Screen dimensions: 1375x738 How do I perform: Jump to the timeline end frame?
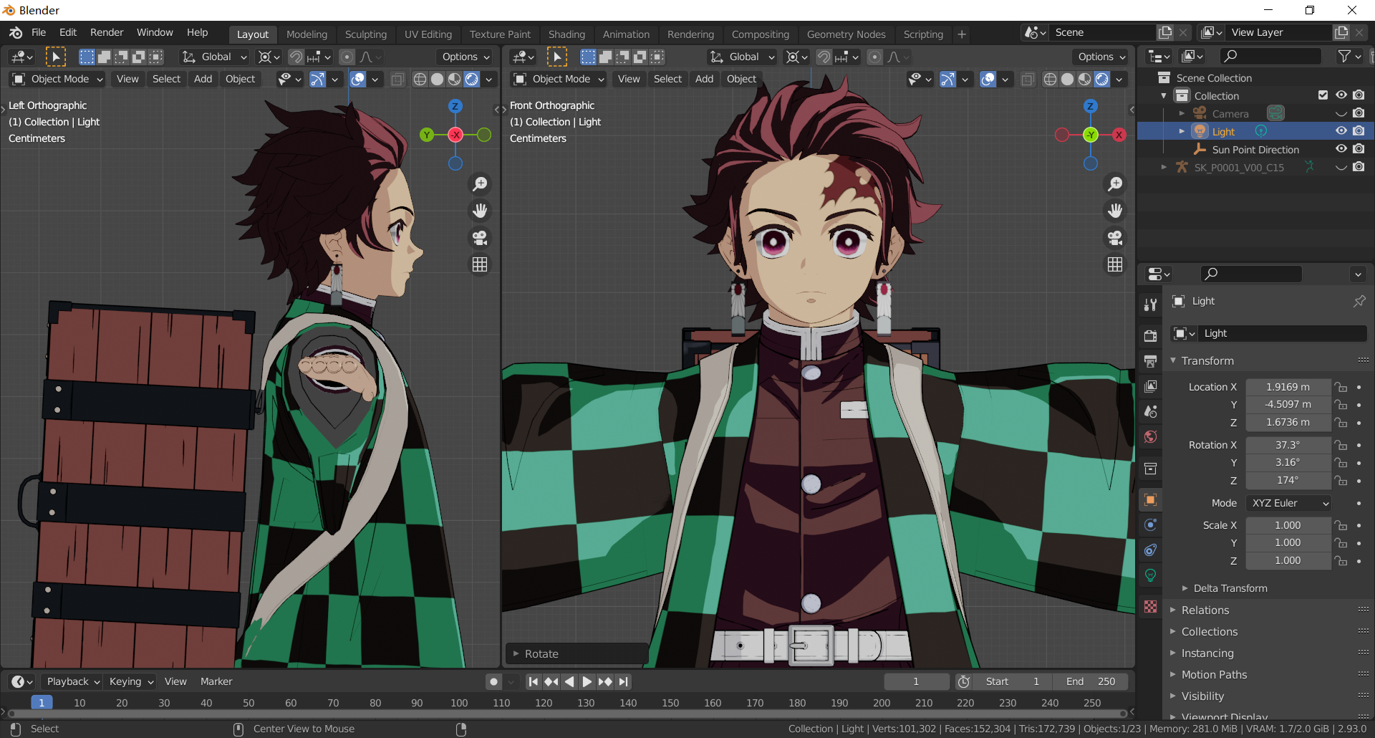click(x=624, y=681)
